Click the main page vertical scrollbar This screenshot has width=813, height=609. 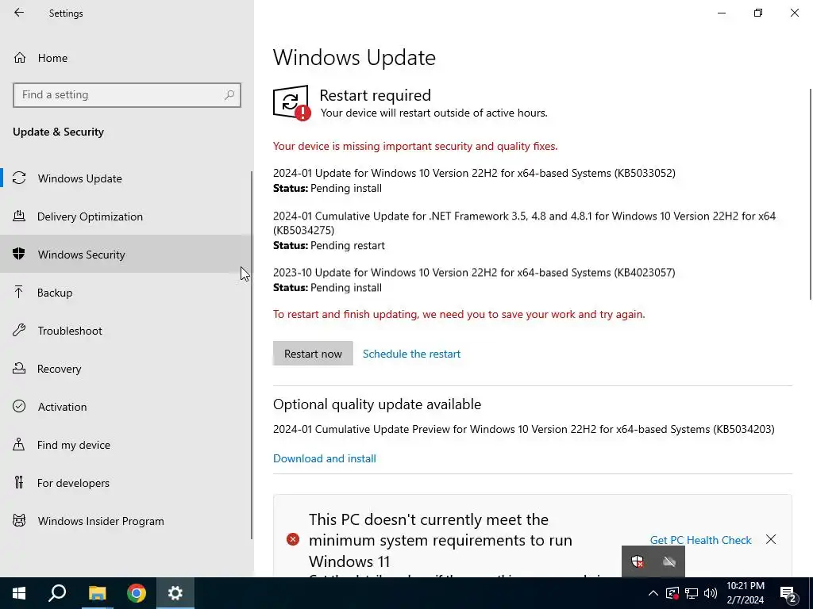[x=811, y=193]
